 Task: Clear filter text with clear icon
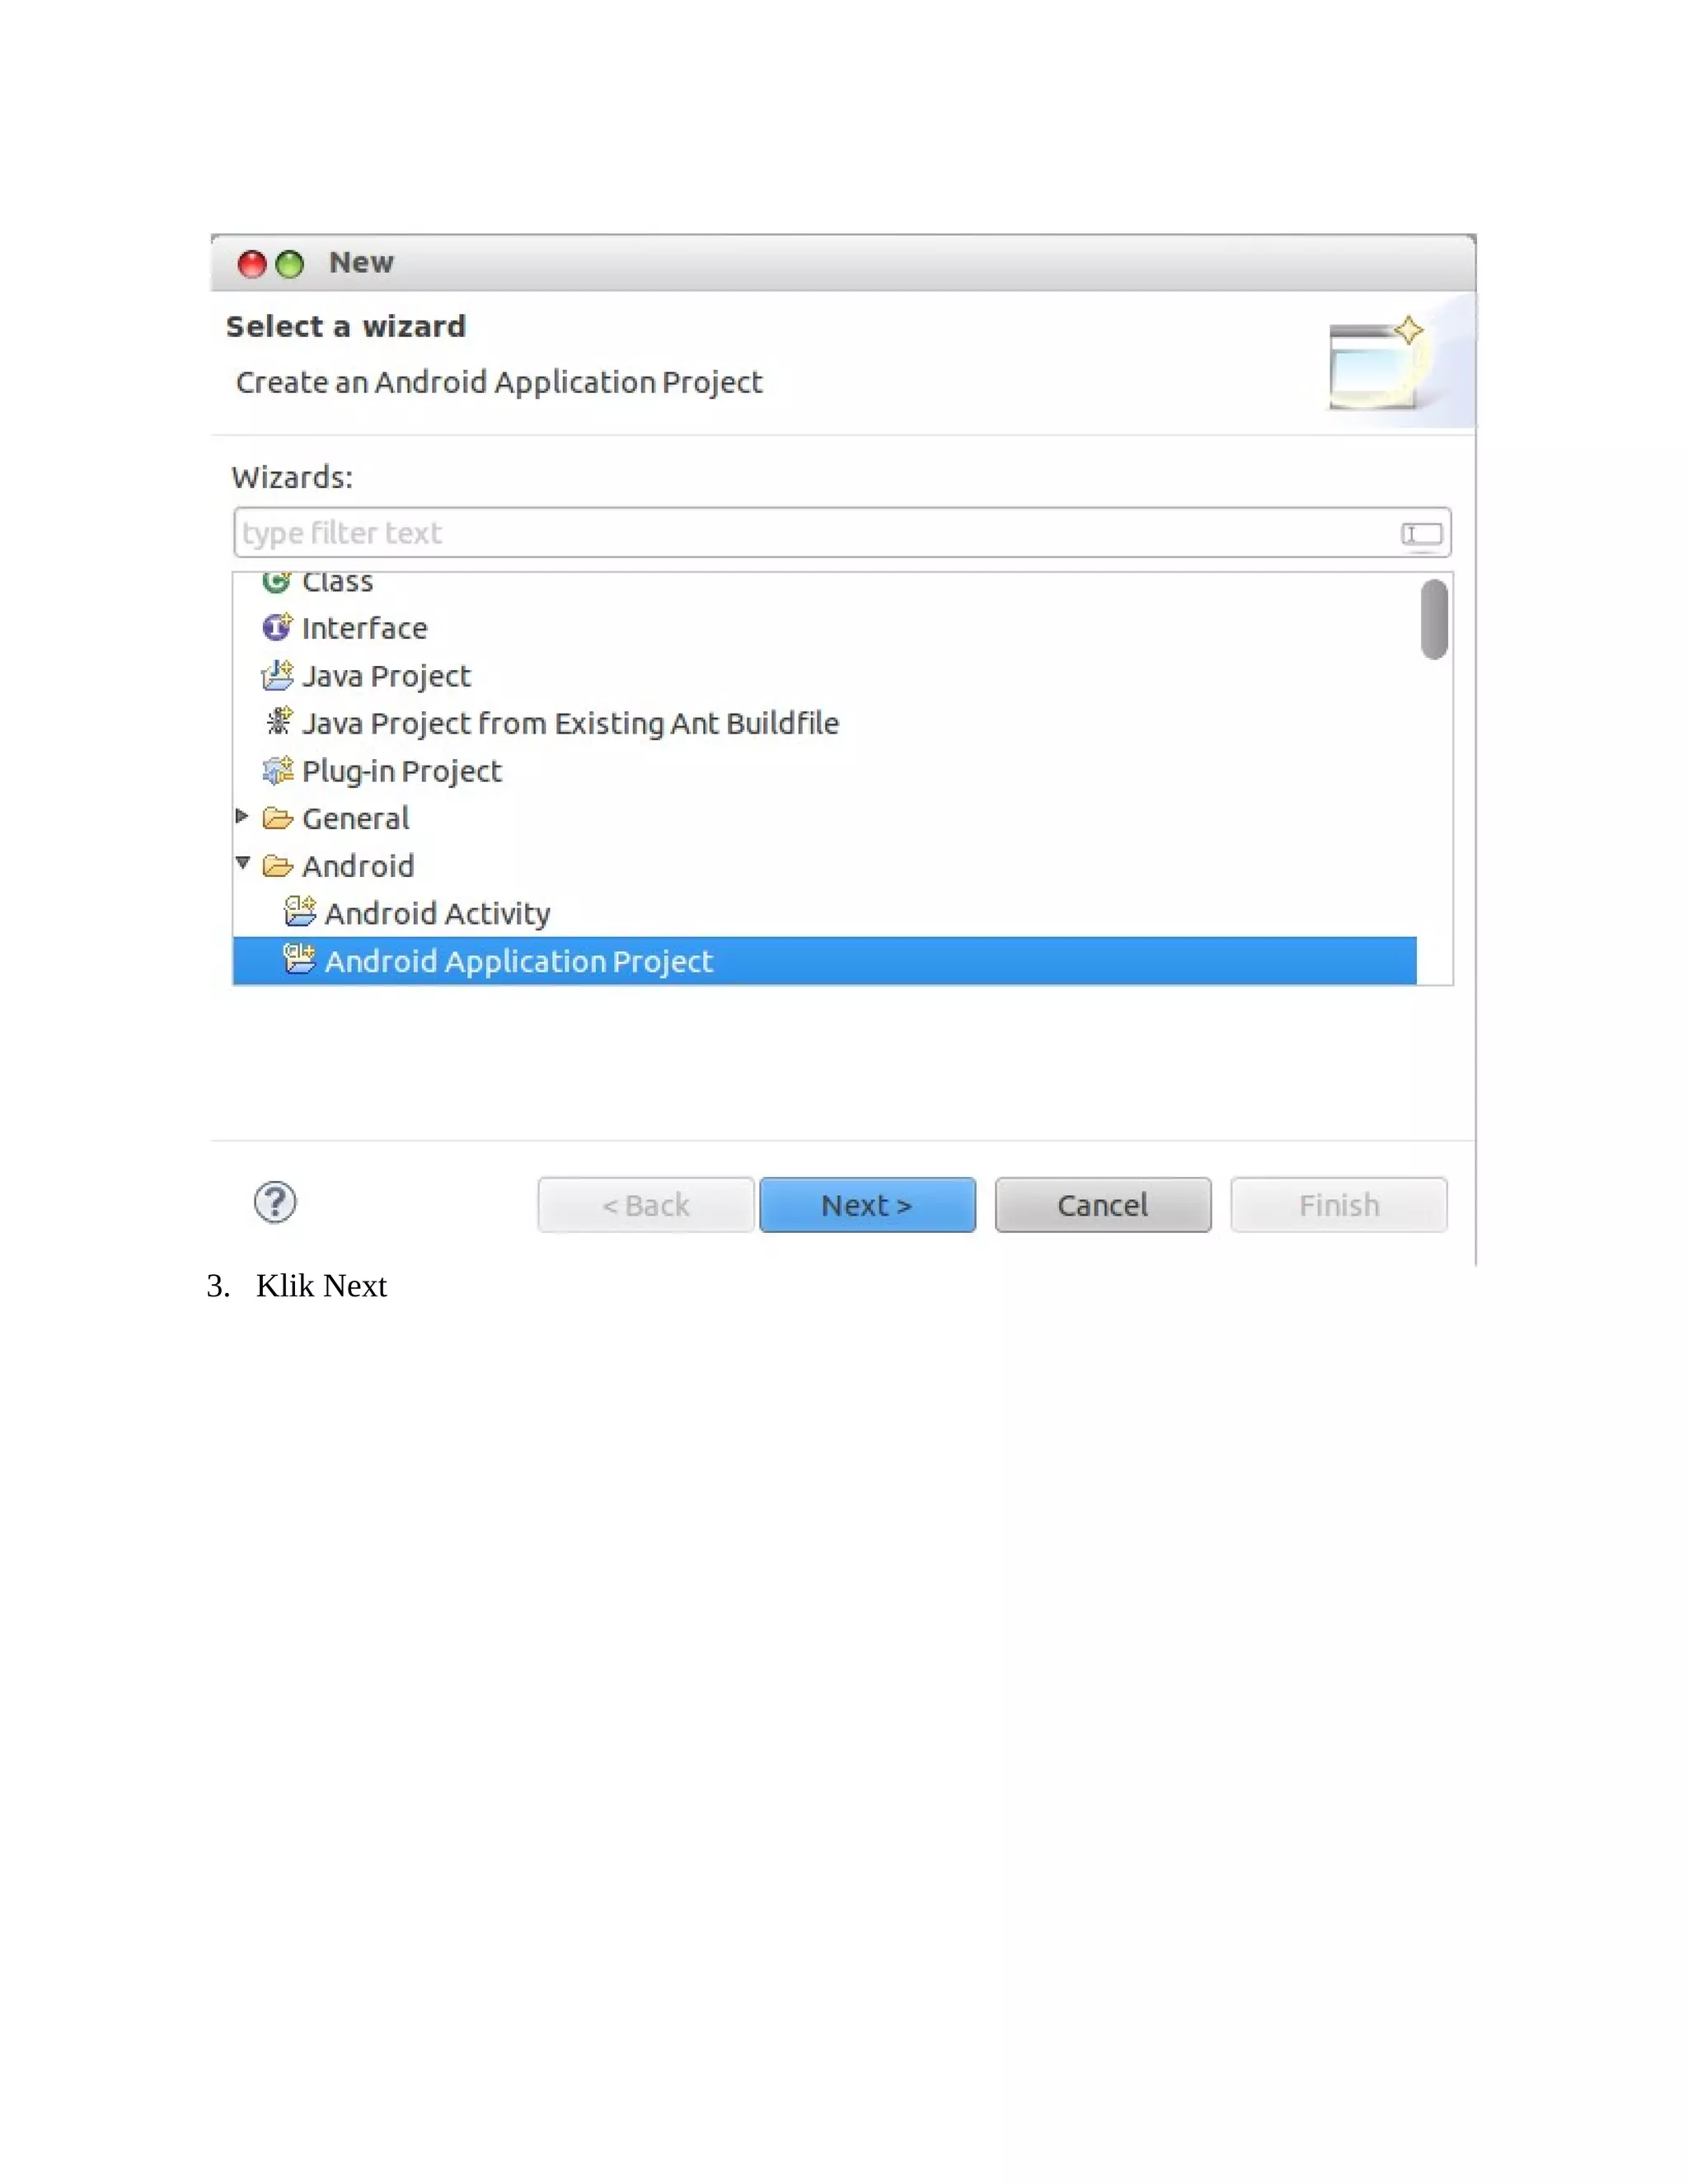tap(1421, 534)
